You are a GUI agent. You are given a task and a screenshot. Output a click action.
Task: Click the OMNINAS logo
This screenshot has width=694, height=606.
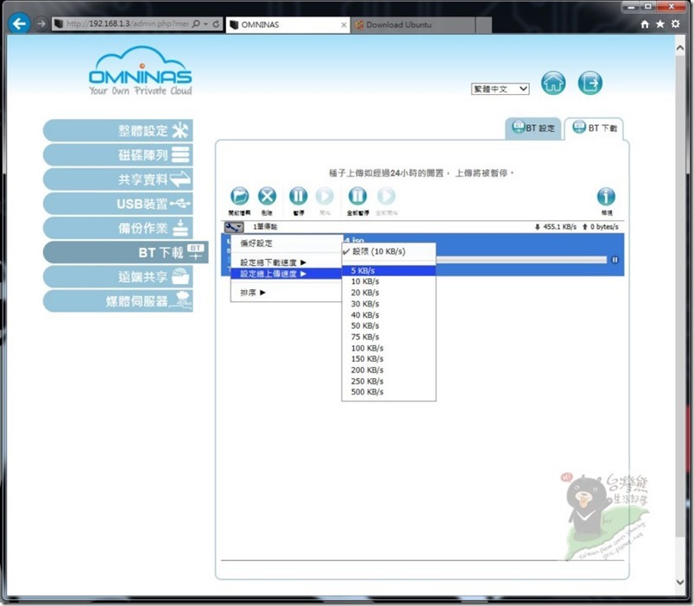(141, 71)
